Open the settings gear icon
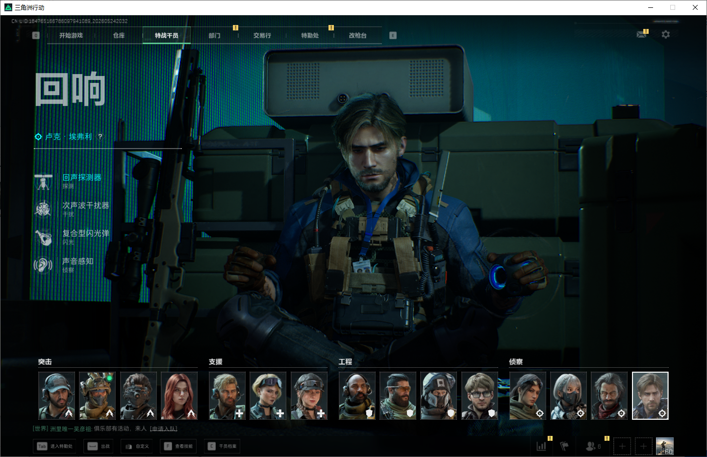707x457 pixels. coord(665,34)
